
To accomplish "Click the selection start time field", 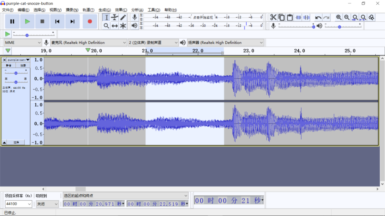I will point(93,204).
